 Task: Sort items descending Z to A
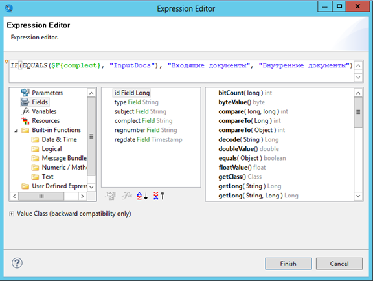[159, 196]
